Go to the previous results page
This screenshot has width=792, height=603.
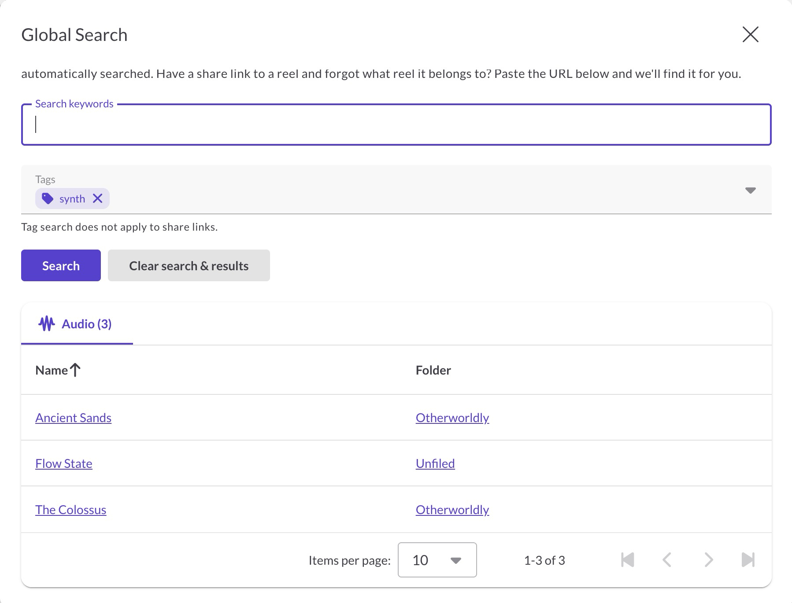coord(667,560)
